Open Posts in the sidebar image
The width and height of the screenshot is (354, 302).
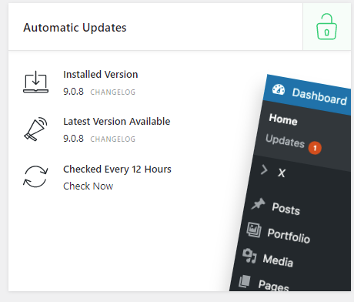[286, 209]
